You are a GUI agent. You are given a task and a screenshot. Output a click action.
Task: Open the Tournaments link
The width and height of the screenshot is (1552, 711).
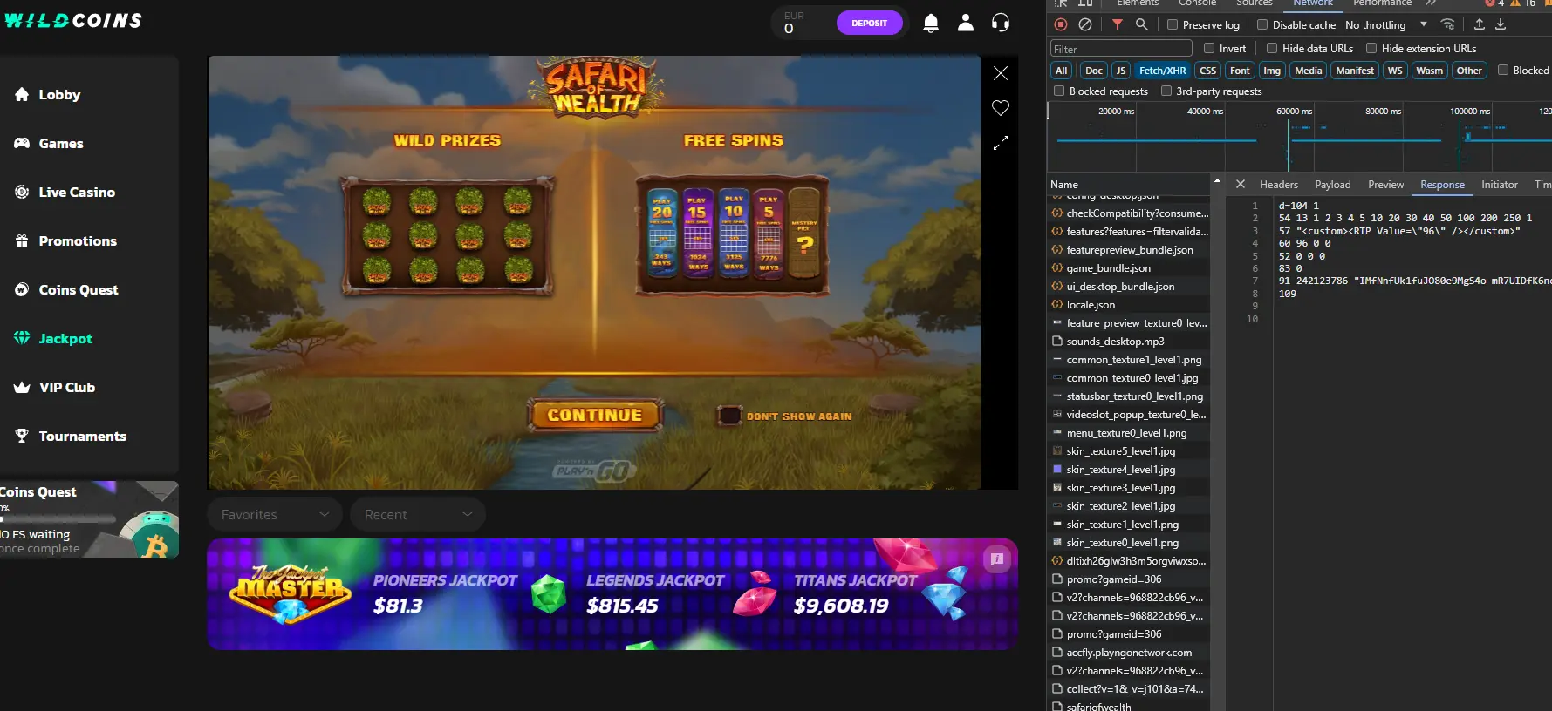(82, 436)
